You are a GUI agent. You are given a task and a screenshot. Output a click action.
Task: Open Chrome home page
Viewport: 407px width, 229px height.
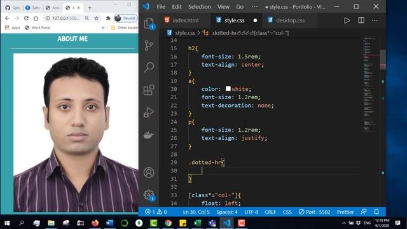click(x=36, y=18)
